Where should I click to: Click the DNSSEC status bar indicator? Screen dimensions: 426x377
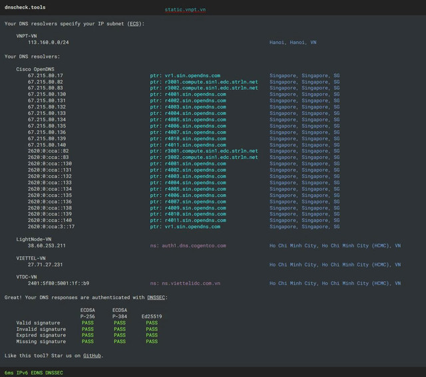(x=54, y=373)
